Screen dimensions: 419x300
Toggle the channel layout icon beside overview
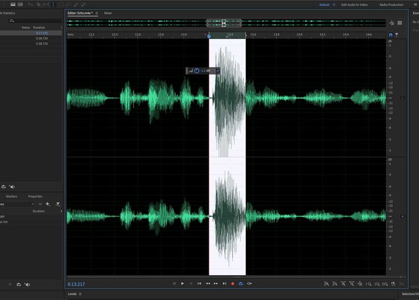pyautogui.click(x=400, y=23)
